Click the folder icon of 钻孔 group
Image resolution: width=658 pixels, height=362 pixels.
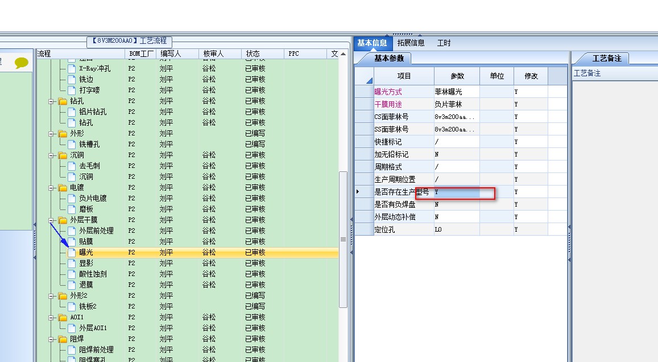click(63, 101)
